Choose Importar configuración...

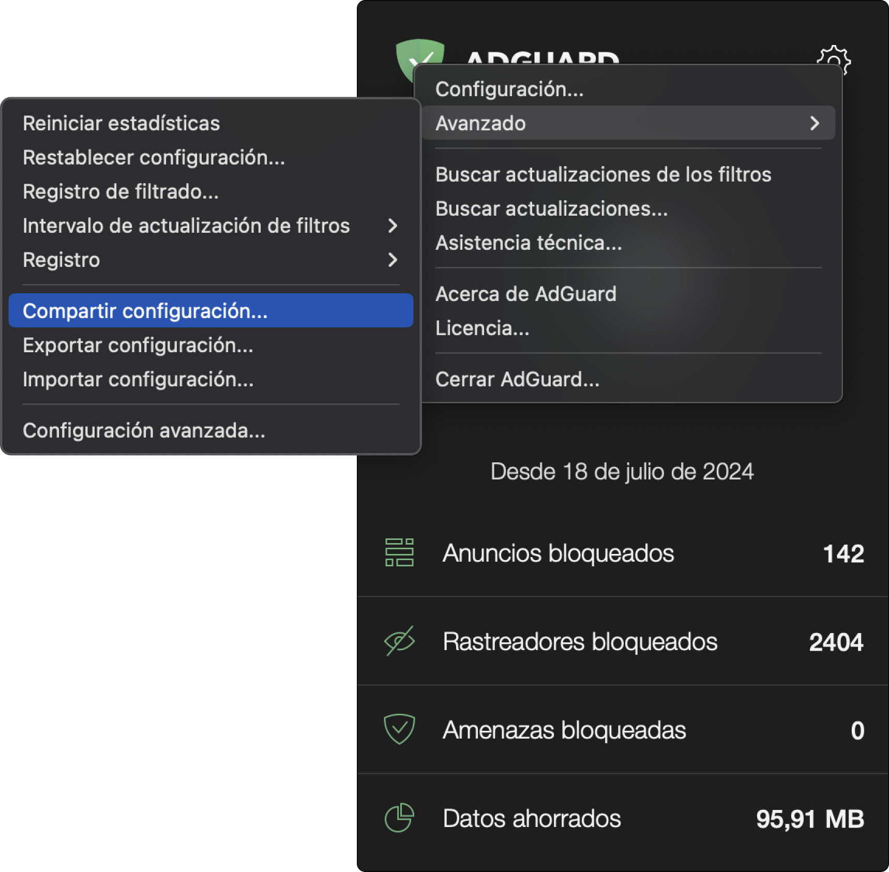[211, 379]
